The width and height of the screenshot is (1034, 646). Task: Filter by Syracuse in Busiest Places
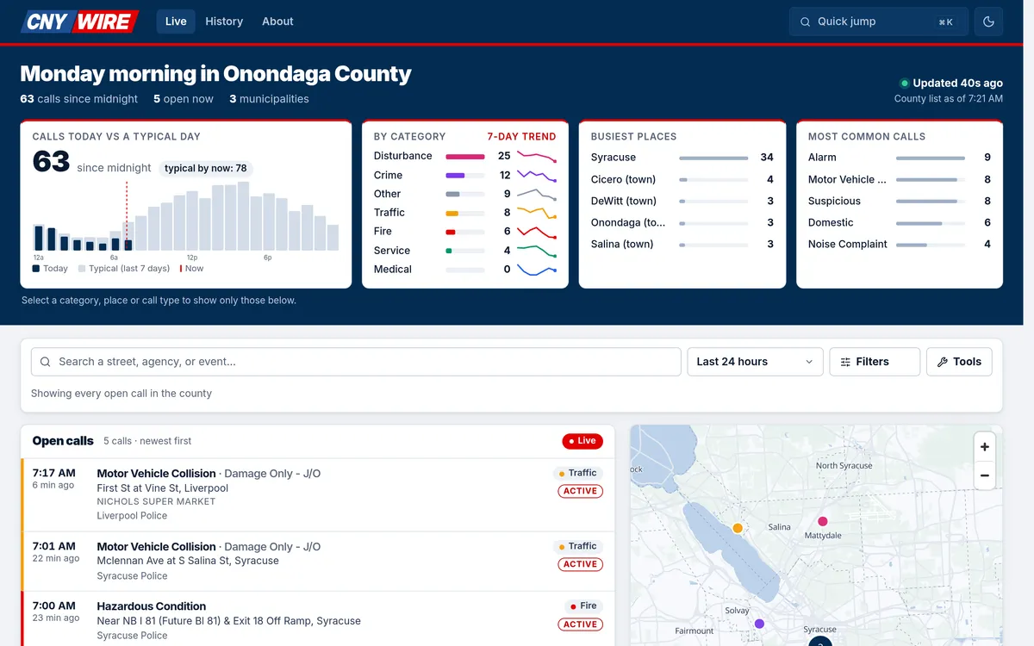pos(682,158)
